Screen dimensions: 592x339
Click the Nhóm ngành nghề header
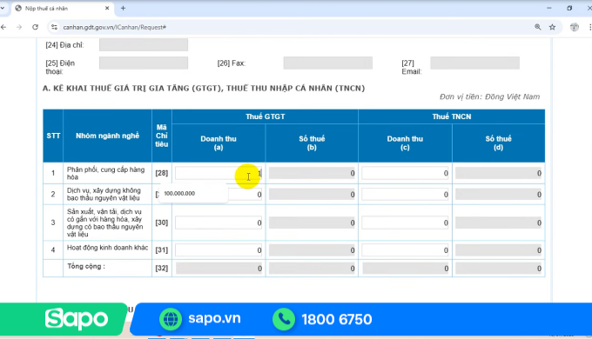click(107, 136)
